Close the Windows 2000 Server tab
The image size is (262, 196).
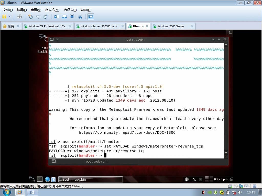192,26
